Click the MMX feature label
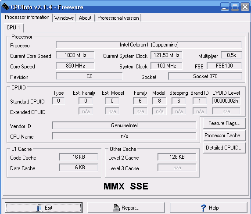The width and height of the screenshot is (251, 214). (x=114, y=186)
